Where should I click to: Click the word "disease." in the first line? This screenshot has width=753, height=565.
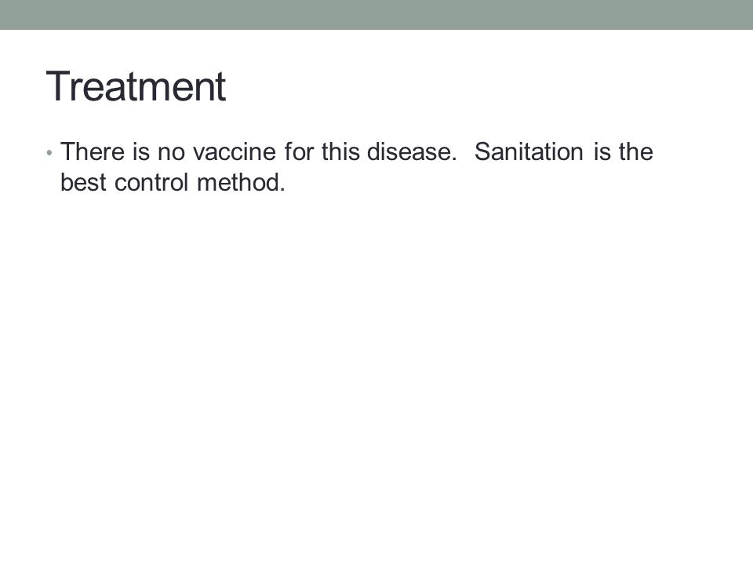pyautogui.click(x=412, y=151)
